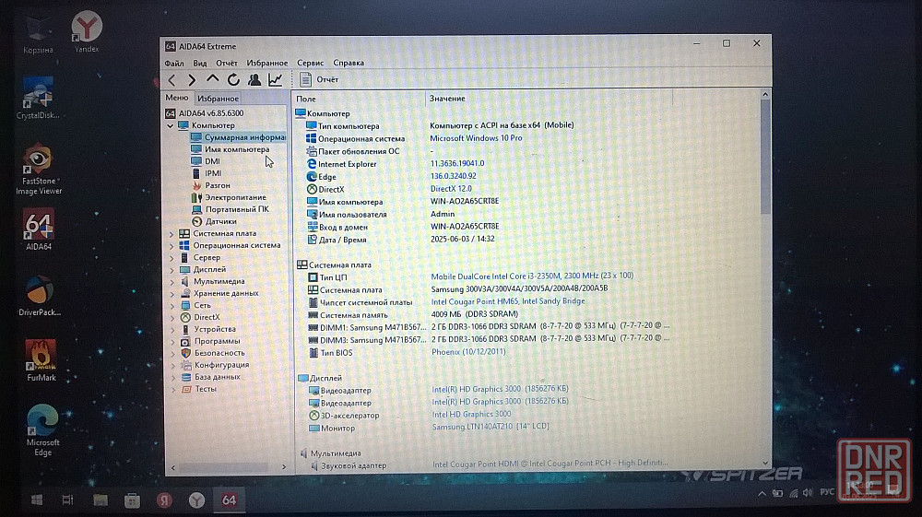
Task: Open the Избранное menu in menu bar
Action: tap(267, 63)
